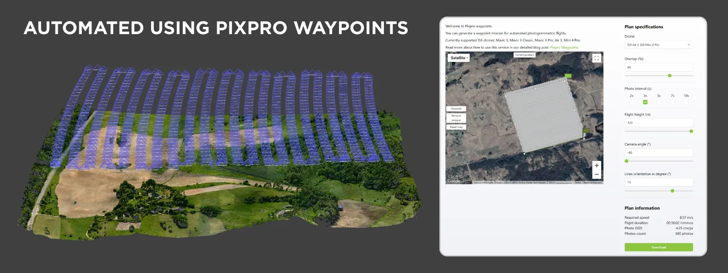Tick the 7s photo interval checkbox
Image resolution: width=728 pixels, height=273 pixels.
coord(672,102)
